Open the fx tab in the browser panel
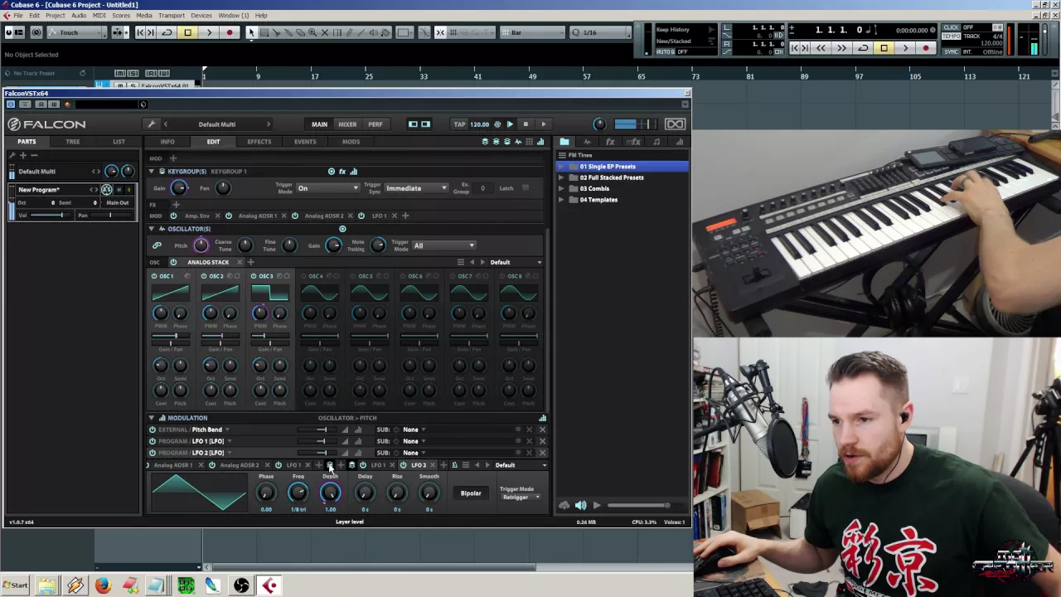This screenshot has width=1061, height=597. click(x=610, y=142)
